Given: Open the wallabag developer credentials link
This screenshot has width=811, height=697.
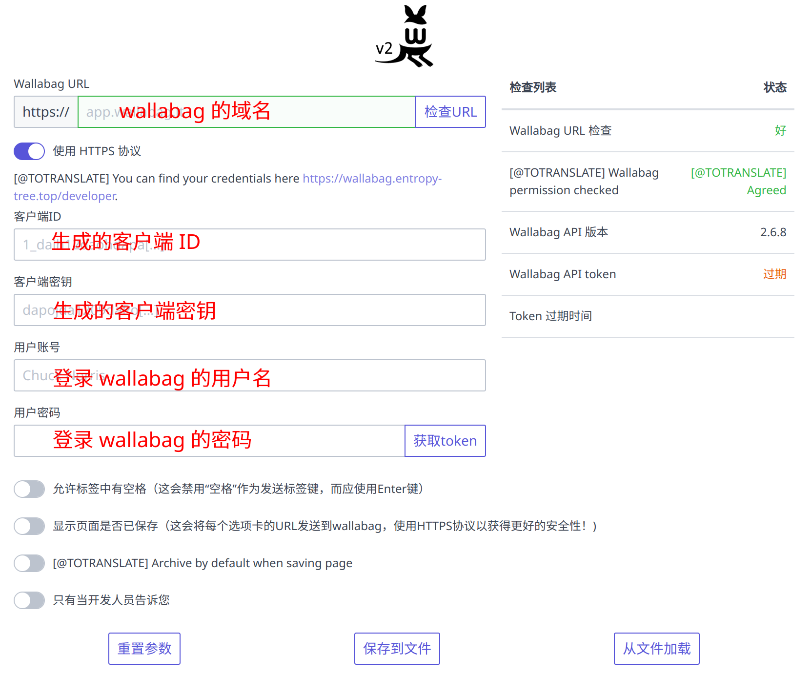Looking at the screenshot, I should click(x=227, y=187).
